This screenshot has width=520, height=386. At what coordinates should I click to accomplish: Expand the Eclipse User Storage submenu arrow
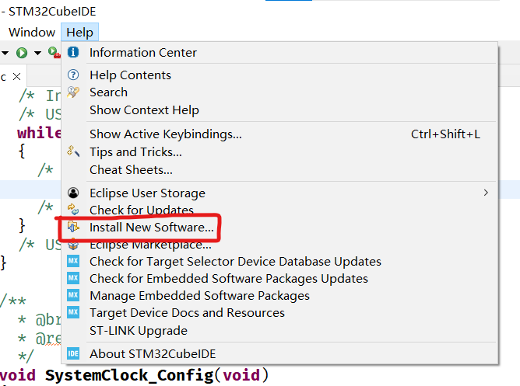[x=486, y=193]
